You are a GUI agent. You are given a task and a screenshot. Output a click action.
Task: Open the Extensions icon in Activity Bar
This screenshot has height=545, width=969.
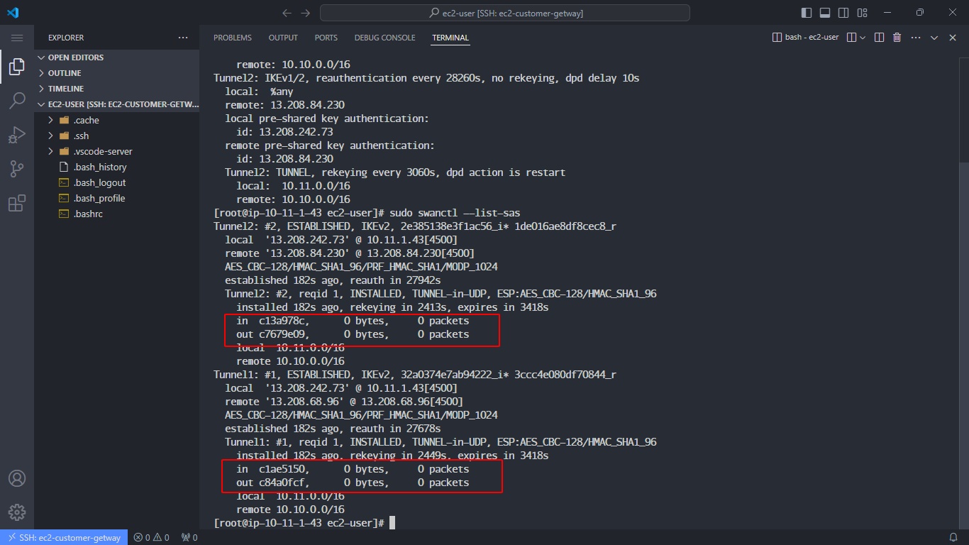click(x=17, y=203)
